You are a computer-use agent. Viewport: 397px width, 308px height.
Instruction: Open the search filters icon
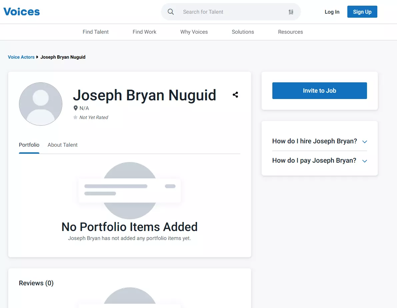[x=291, y=12]
